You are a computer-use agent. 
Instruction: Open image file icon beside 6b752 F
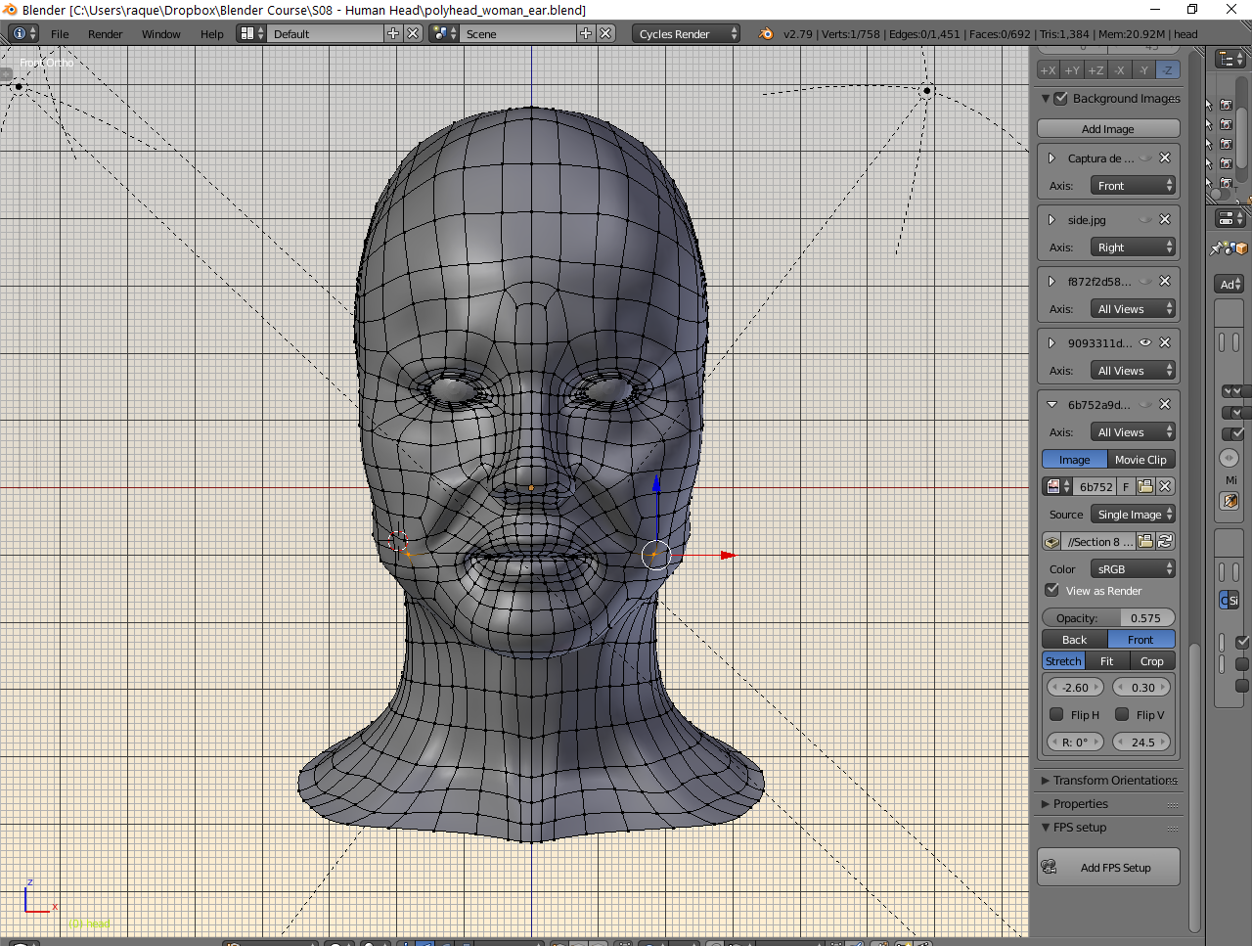click(1144, 486)
